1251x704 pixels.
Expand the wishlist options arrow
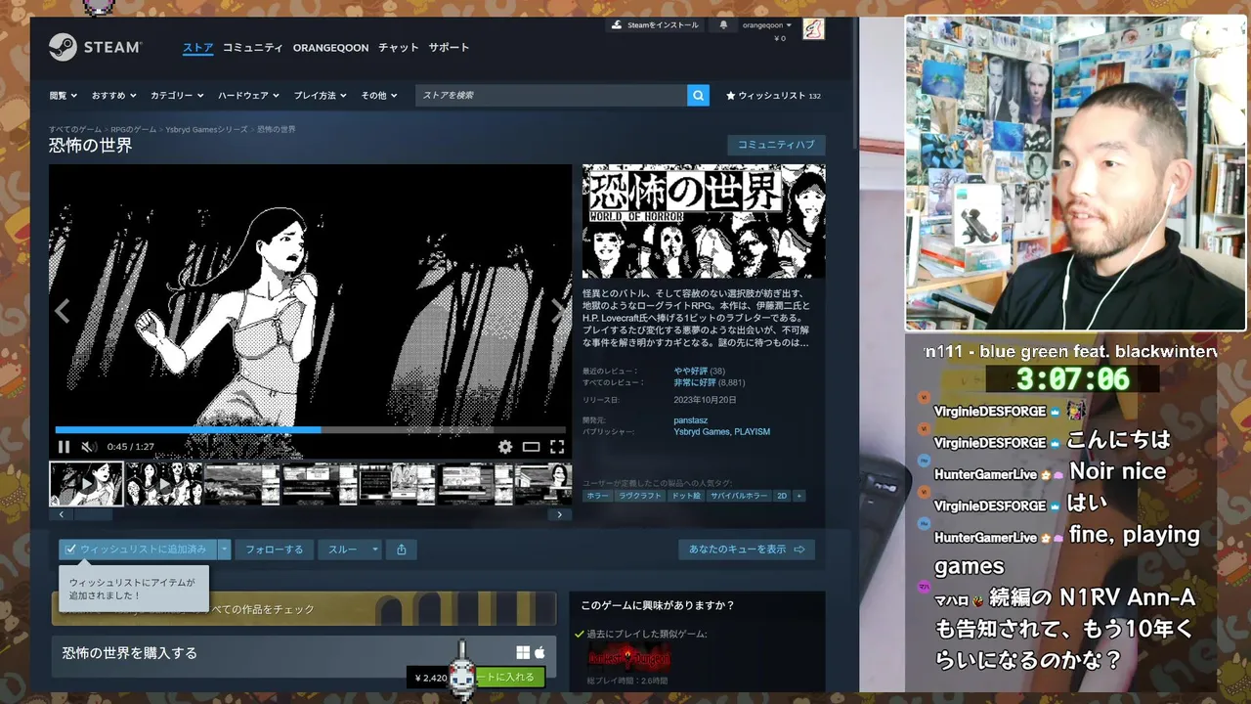coord(224,550)
